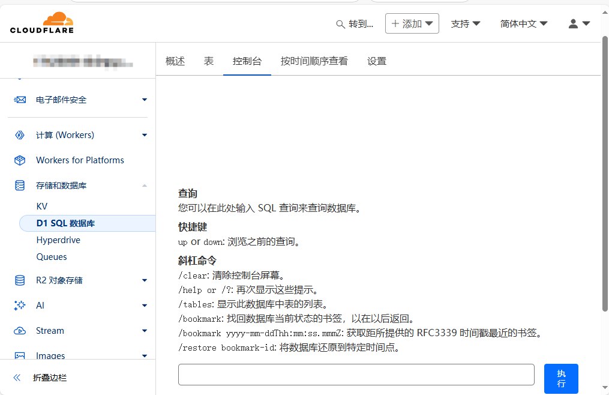The width and height of the screenshot is (609, 395).
Task: Expand the Stream section arrow
Action: (x=145, y=331)
